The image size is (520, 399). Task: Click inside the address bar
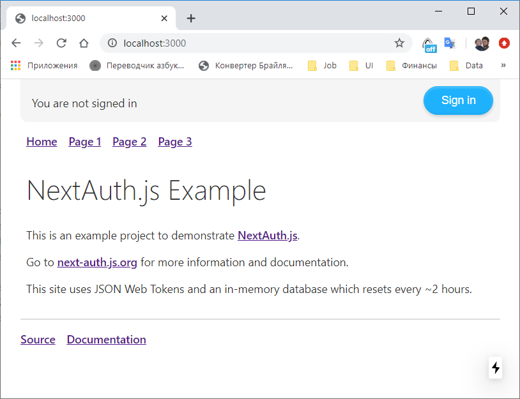click(224, 43)
